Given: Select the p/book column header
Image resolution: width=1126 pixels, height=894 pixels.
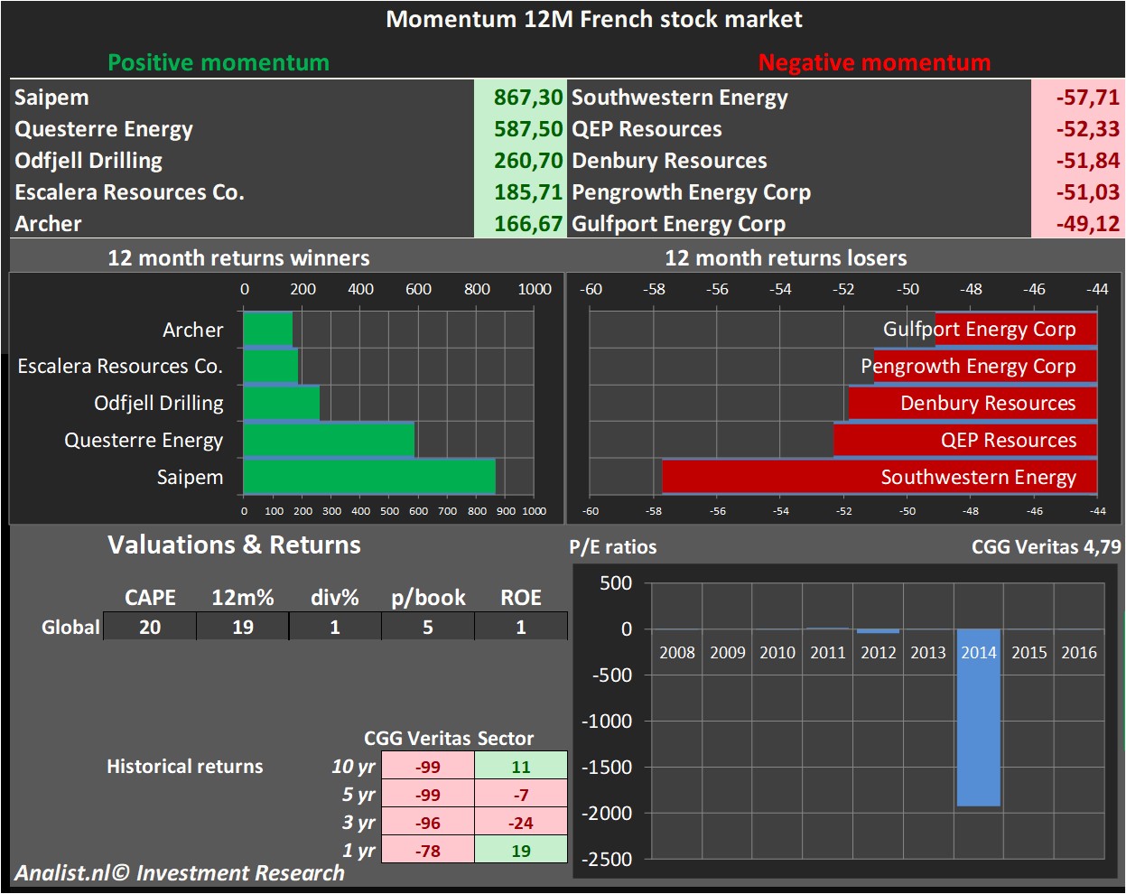Looking at the screenshot, I should [x=428, y=598].
